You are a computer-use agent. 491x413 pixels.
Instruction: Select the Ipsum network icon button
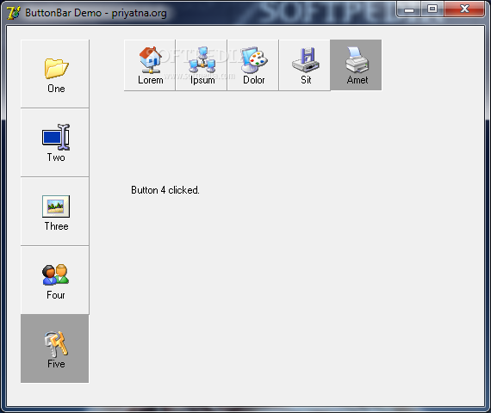(202, 65)
